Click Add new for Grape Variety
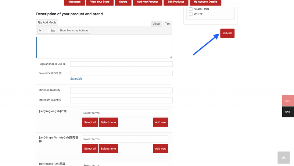Viewport: 294px width, 166px height. pos(161,149)
